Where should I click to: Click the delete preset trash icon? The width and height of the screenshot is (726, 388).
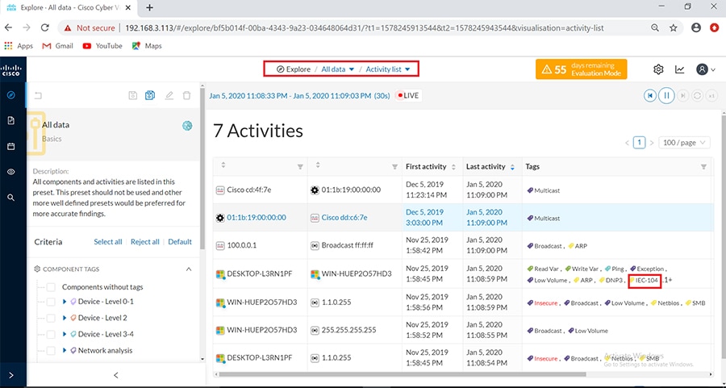click(186, 96)
